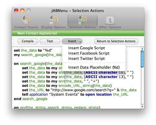Click the blue vertical scrollbar thumb

(142, 59)
